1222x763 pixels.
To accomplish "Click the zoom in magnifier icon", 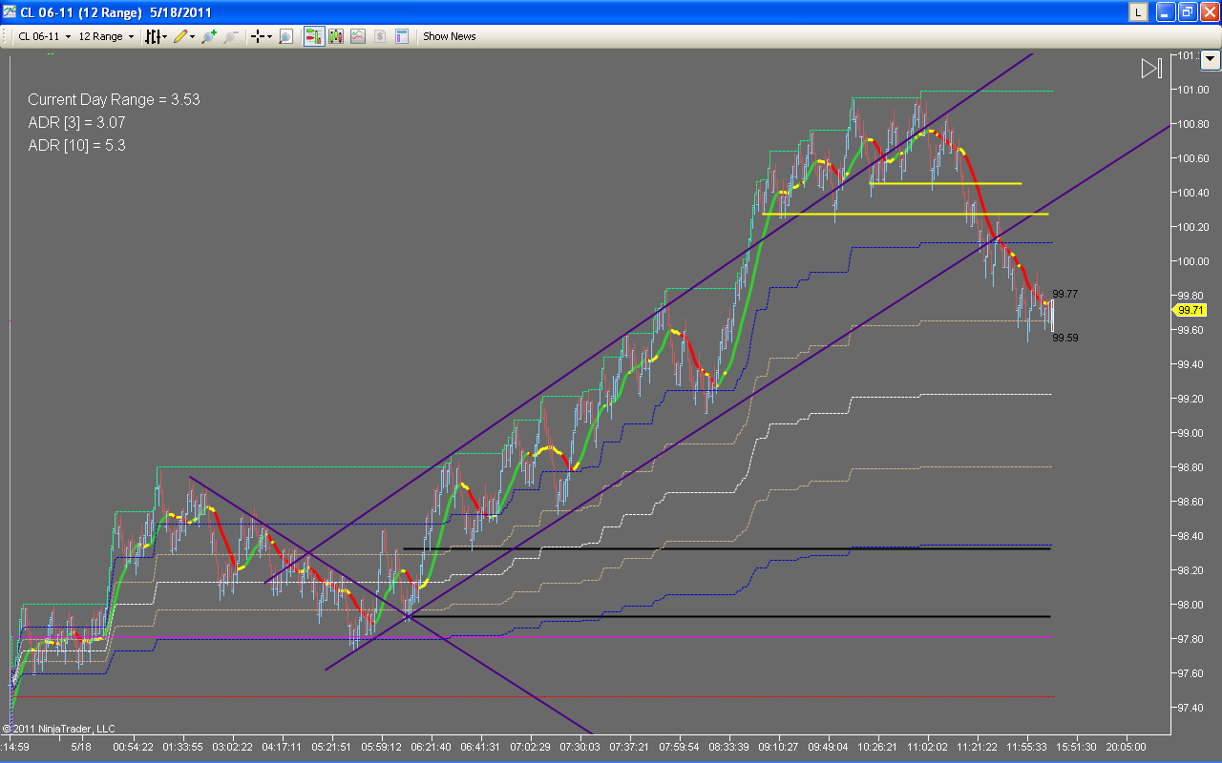I will coord(209,36).
